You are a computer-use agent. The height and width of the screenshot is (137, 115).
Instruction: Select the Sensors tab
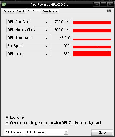click(x=34, y=11)
